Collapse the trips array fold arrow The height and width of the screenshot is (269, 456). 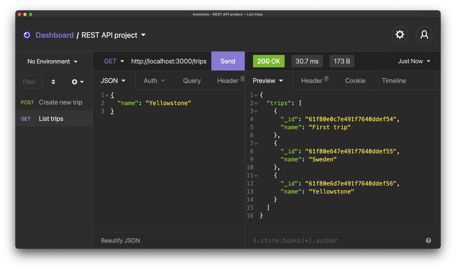coord(256,103)
